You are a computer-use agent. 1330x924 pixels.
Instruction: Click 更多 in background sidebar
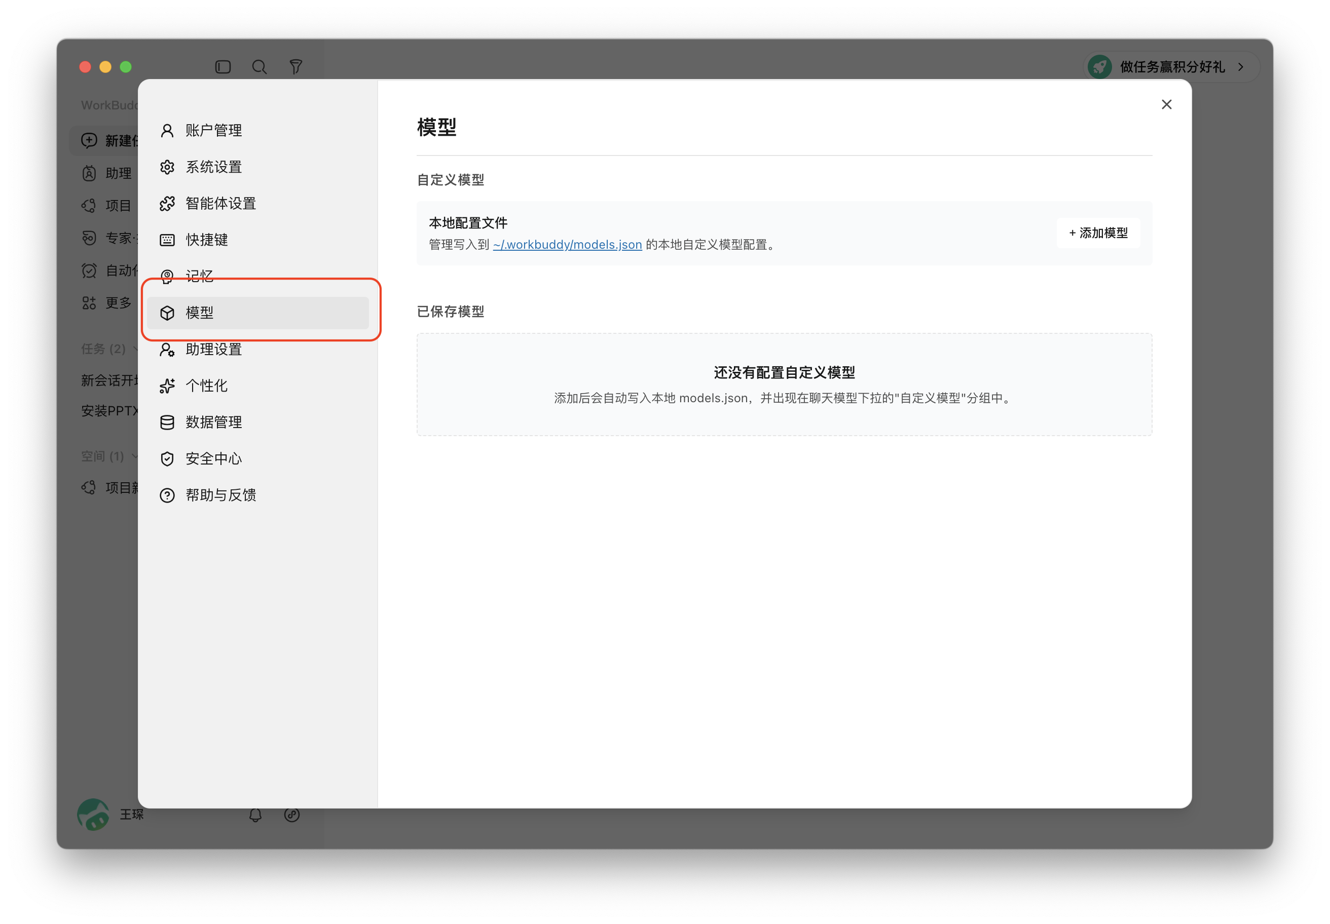point(118,303)
